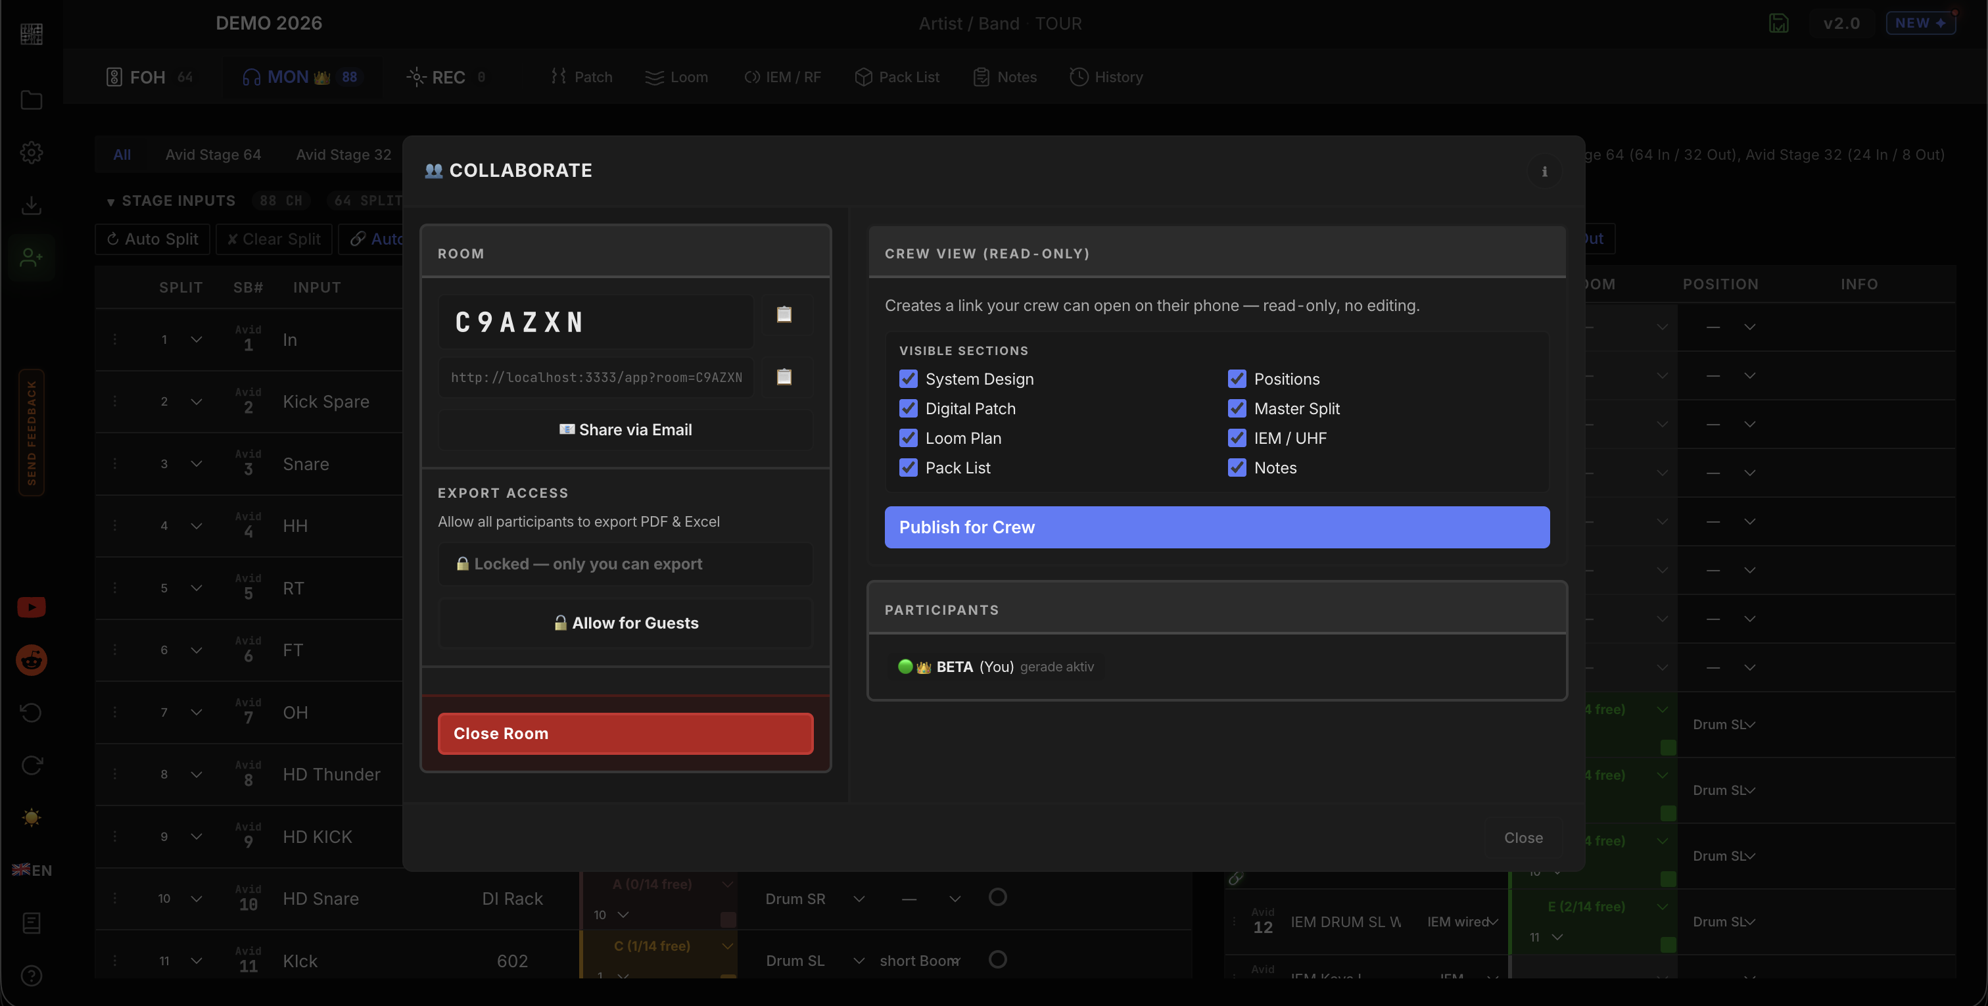1988x1006 pixels.
Task: Open the Collaborate info icon
Action: pos(1544,172)
